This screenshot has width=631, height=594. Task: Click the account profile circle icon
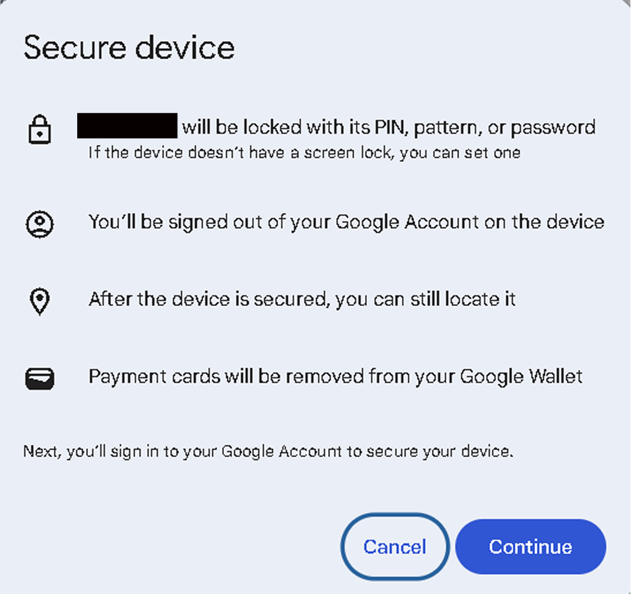click(40, 223)
